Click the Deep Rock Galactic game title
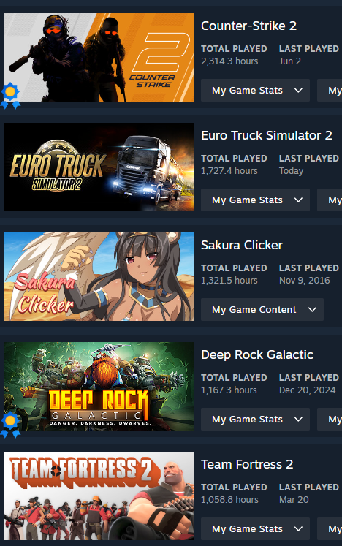 click(x=257, y=354)
